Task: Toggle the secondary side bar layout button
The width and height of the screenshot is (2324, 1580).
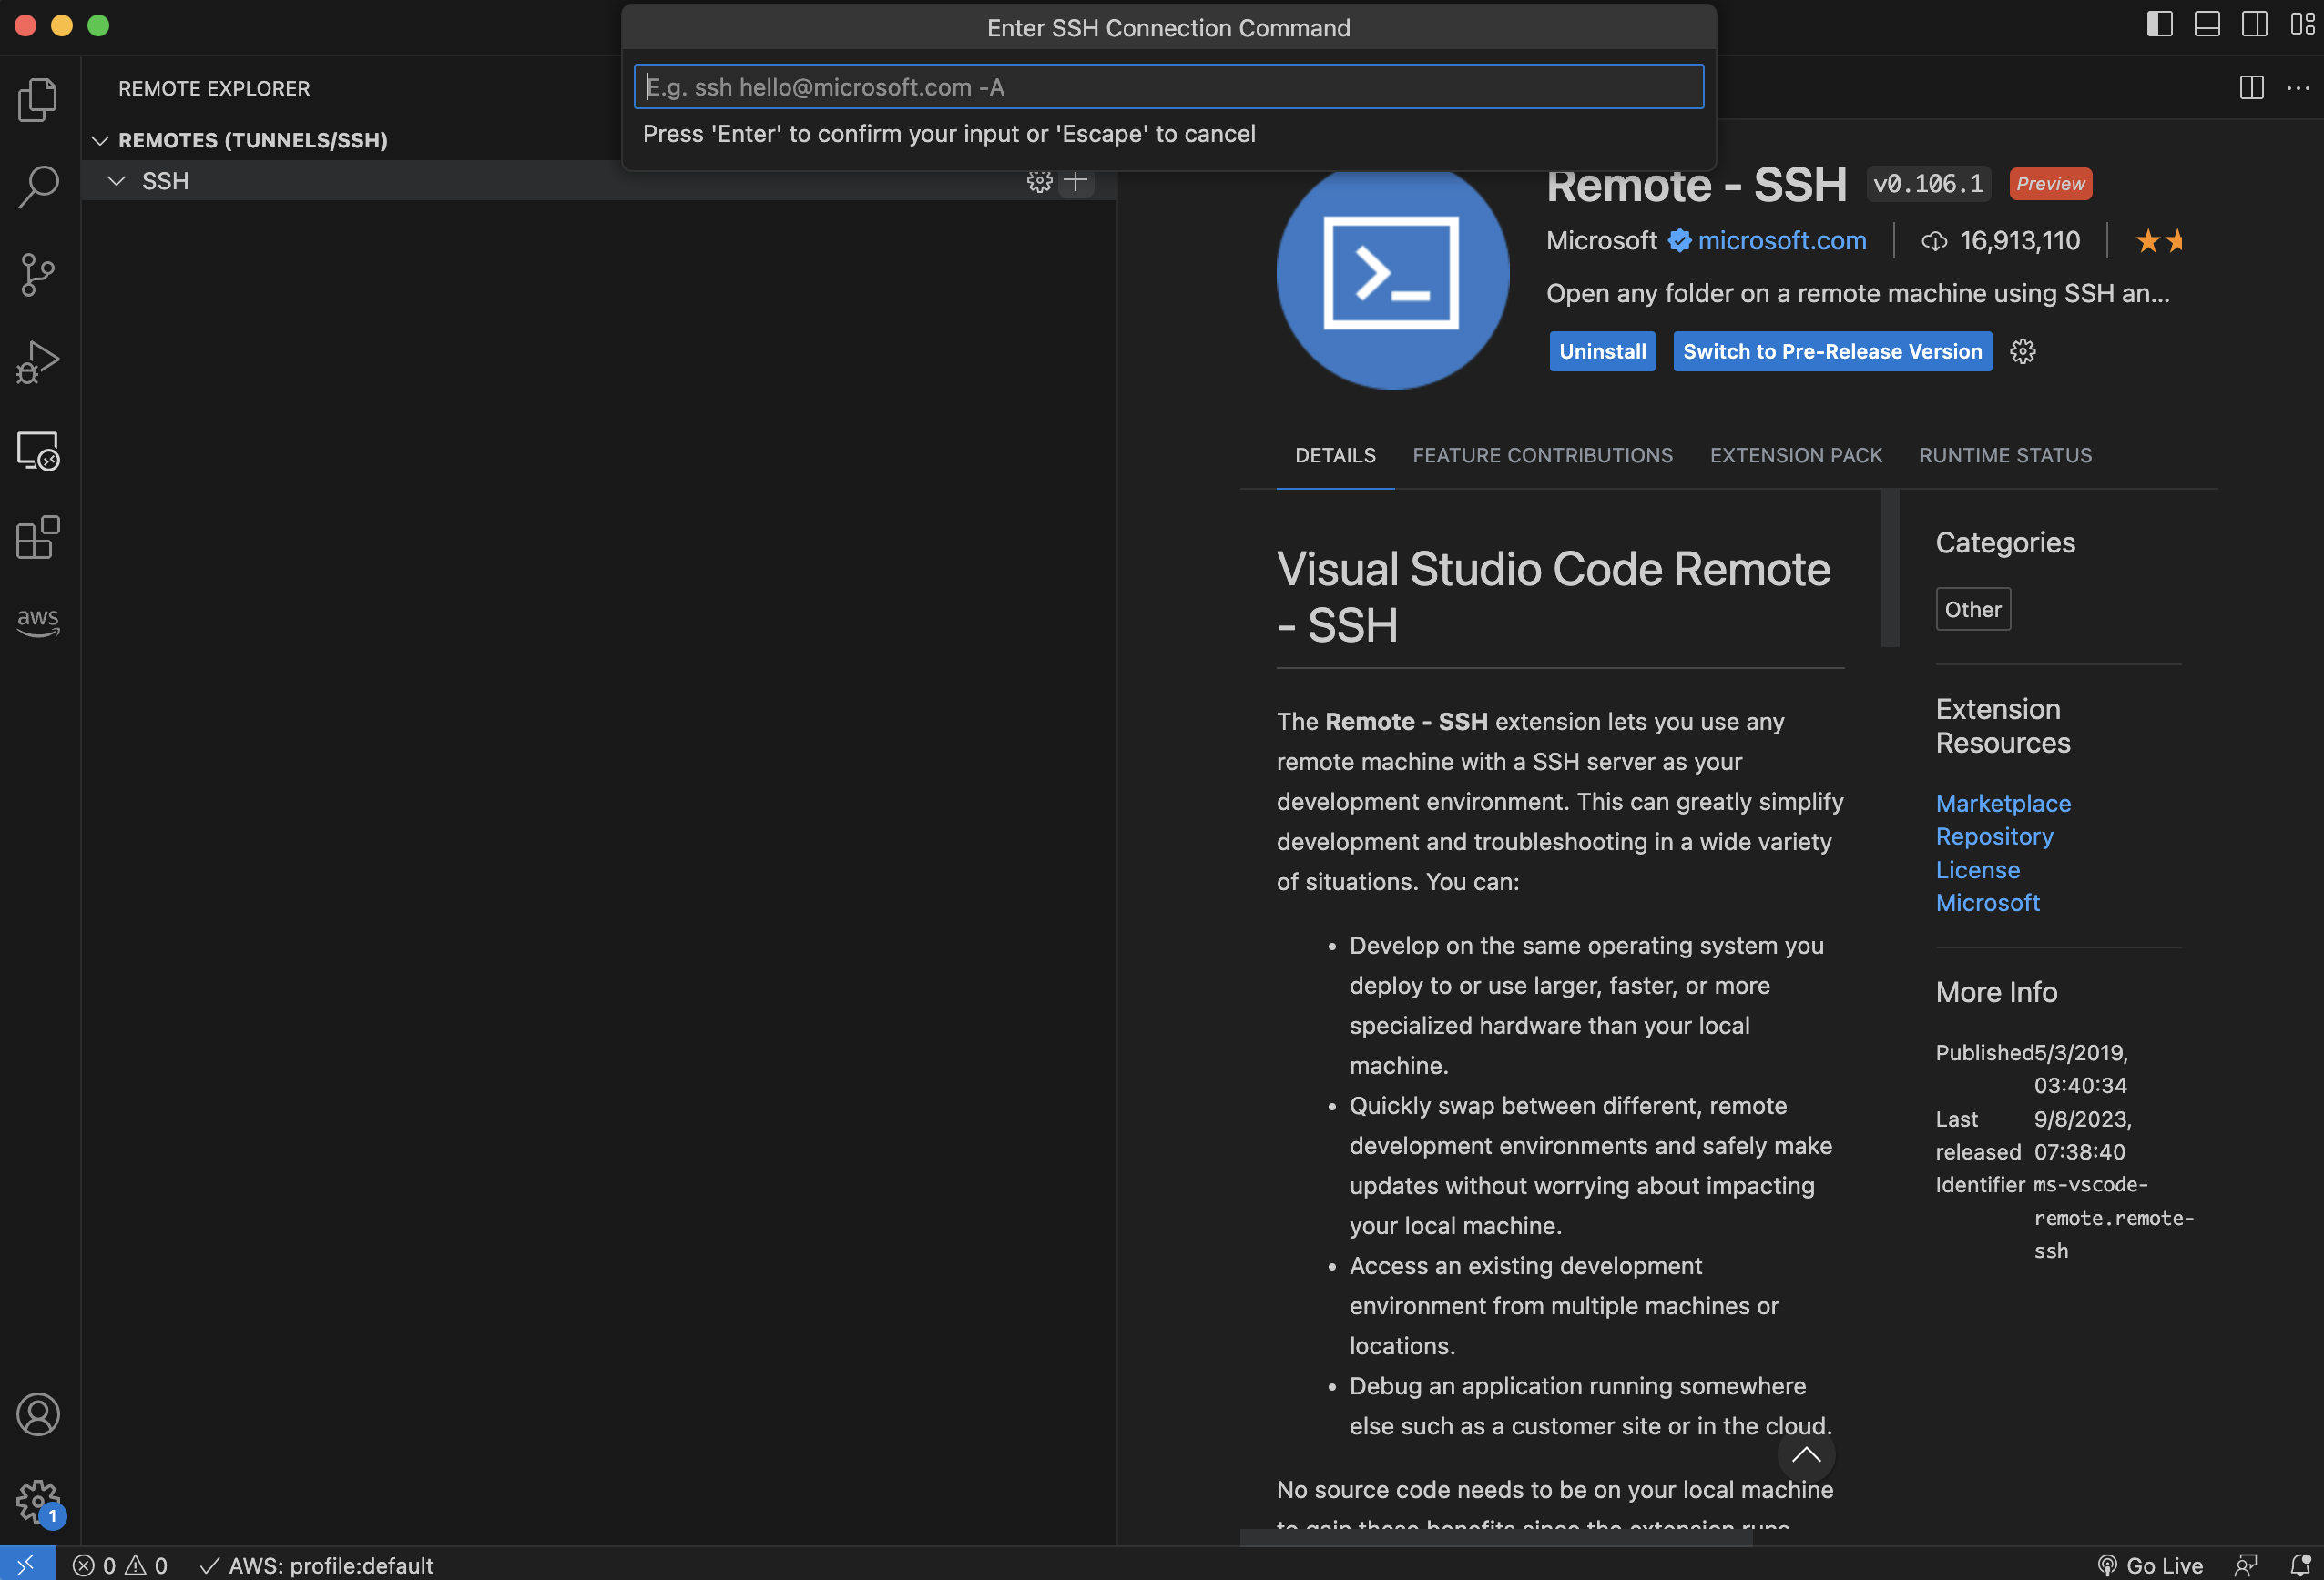Action: 2254,24
